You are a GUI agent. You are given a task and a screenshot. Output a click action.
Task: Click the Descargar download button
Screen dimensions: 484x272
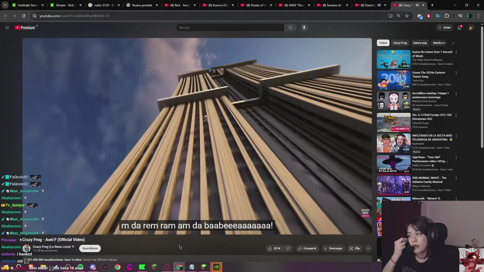coord(333,248)
